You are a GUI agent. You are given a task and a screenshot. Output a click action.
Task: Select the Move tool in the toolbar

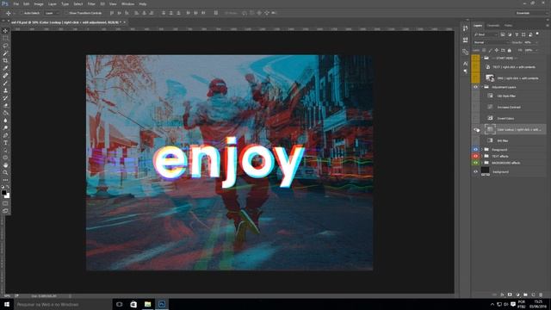point(5,31)
